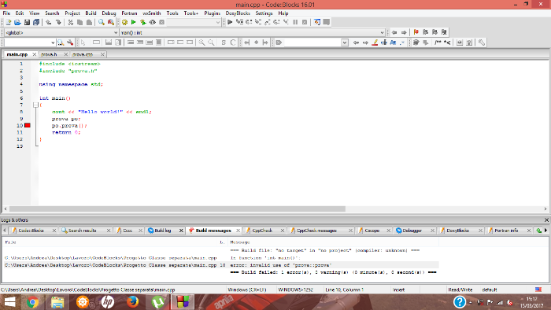
Task: Jump back with the left arrow
Action: (x=394, y=32)
